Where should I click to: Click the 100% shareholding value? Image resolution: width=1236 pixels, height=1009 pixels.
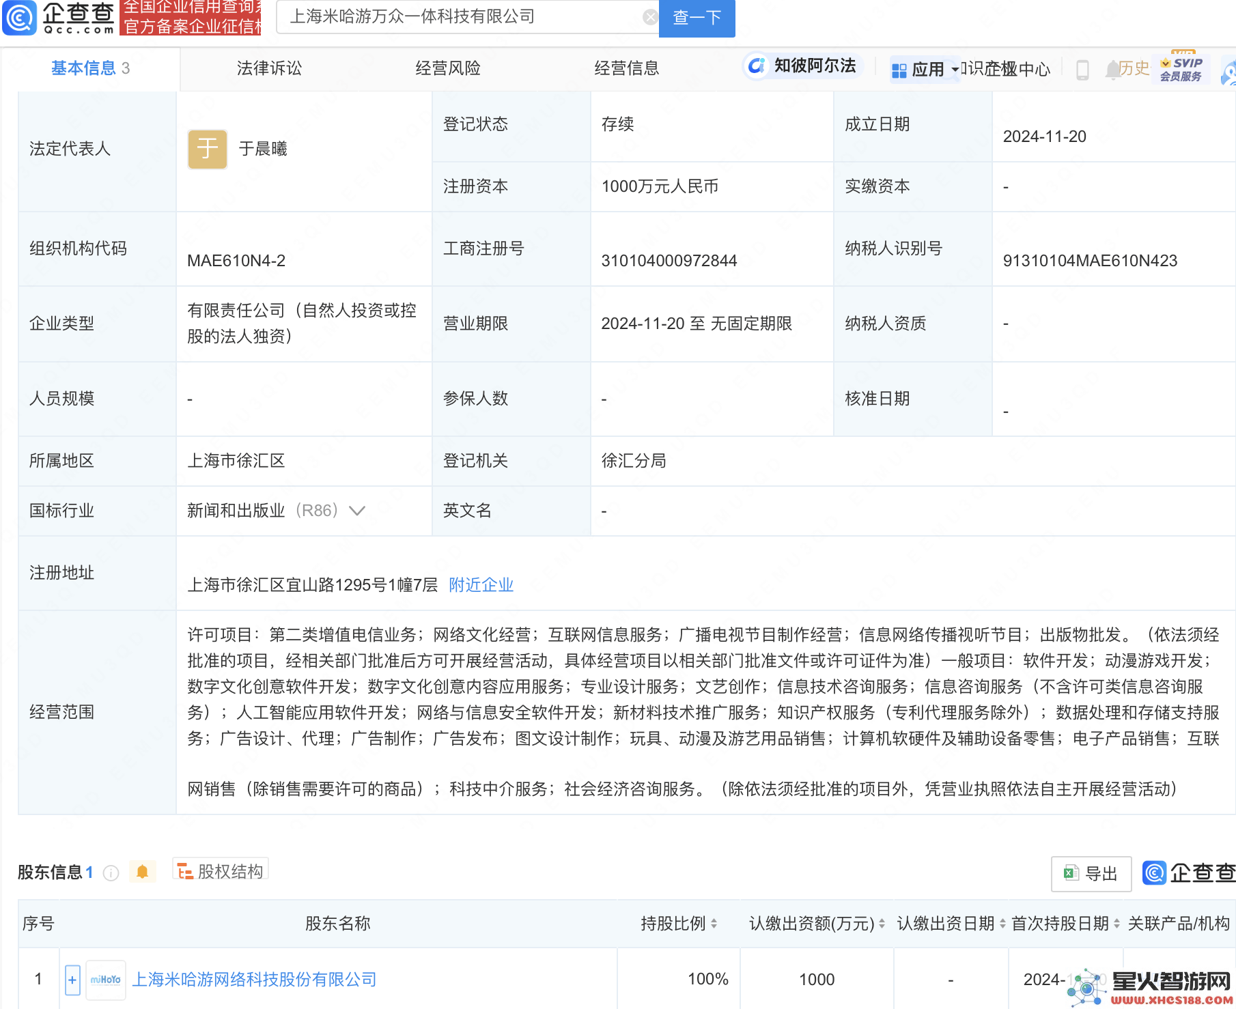point(708,980)
